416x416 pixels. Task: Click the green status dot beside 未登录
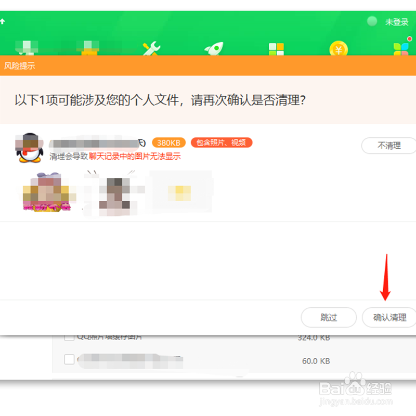pyautogui.click(x=372, y=21)
